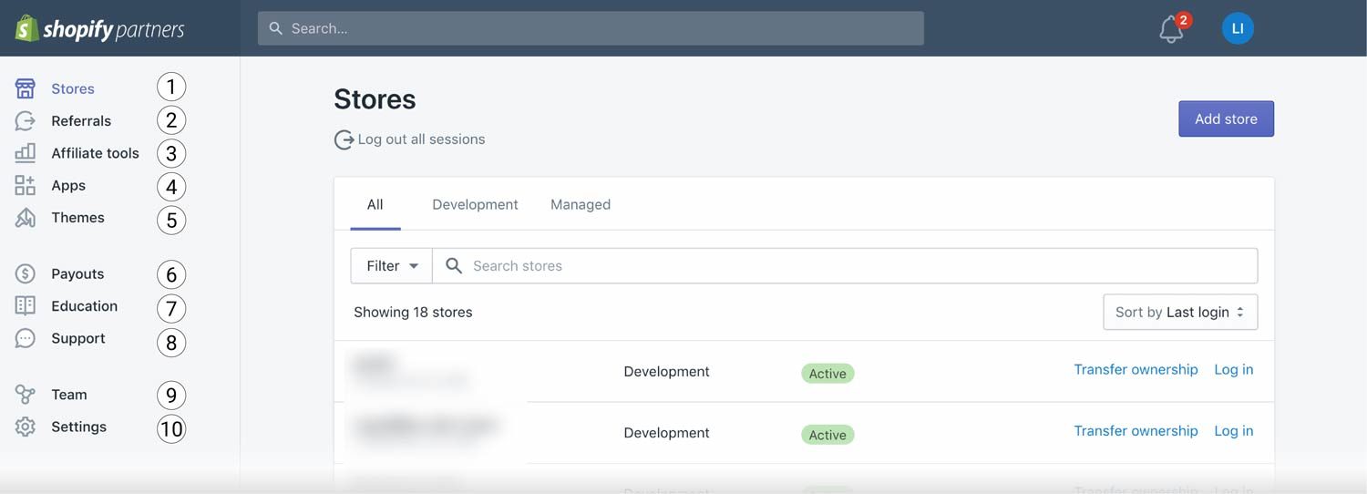Click the Referrals arrow icon in sidebar
1367x494 pixels.
coord(26,120)
